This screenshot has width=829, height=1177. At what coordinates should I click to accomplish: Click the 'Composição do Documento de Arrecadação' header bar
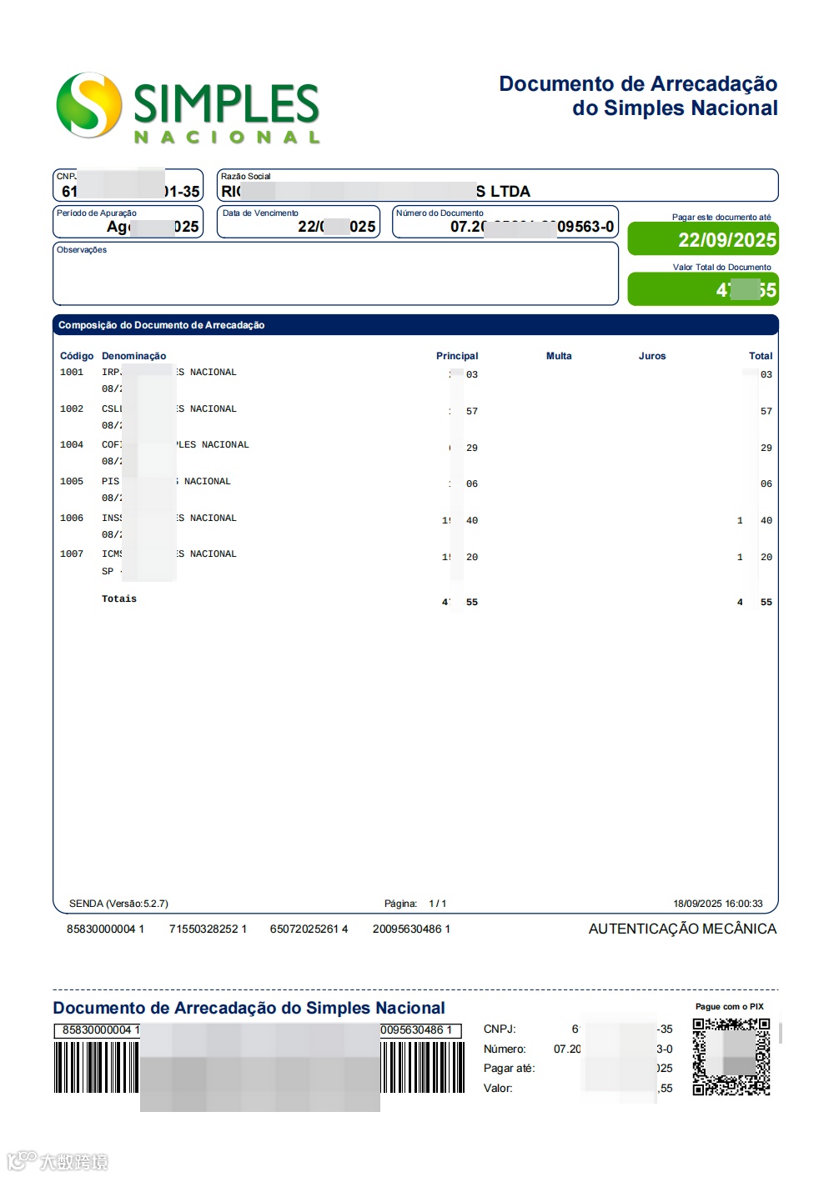tap(415, 325)
